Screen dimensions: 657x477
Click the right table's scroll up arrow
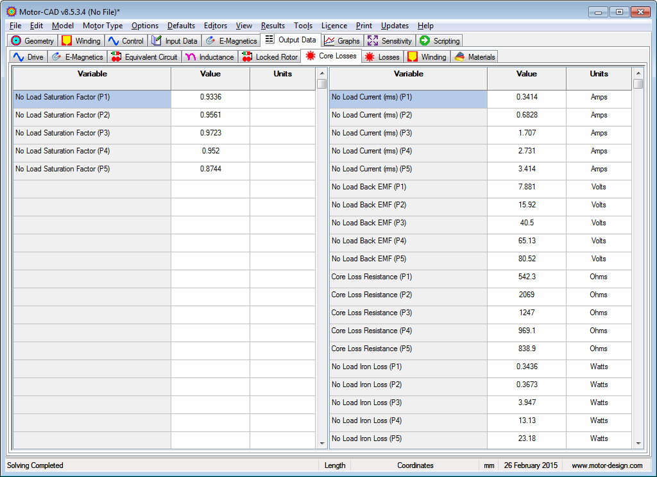[638, 73]
